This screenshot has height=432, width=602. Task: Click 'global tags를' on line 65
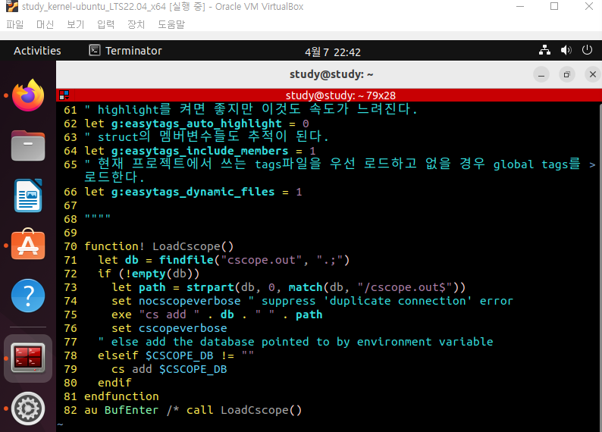(x=537, y=164)
